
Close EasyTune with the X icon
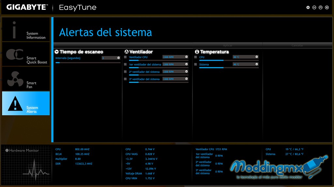pyautogui.click(x=327, y=7)
